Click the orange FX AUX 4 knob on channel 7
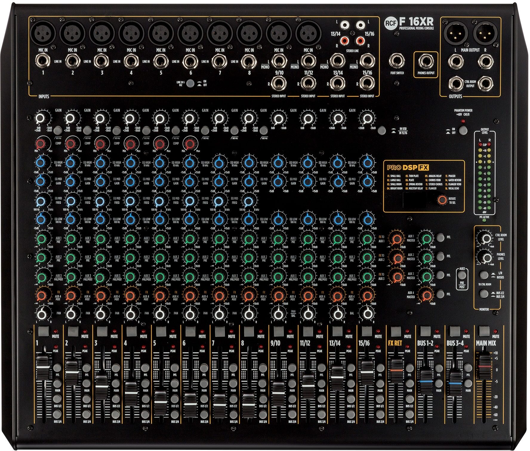This screenshot has height=451, width=530. [219, 296]
